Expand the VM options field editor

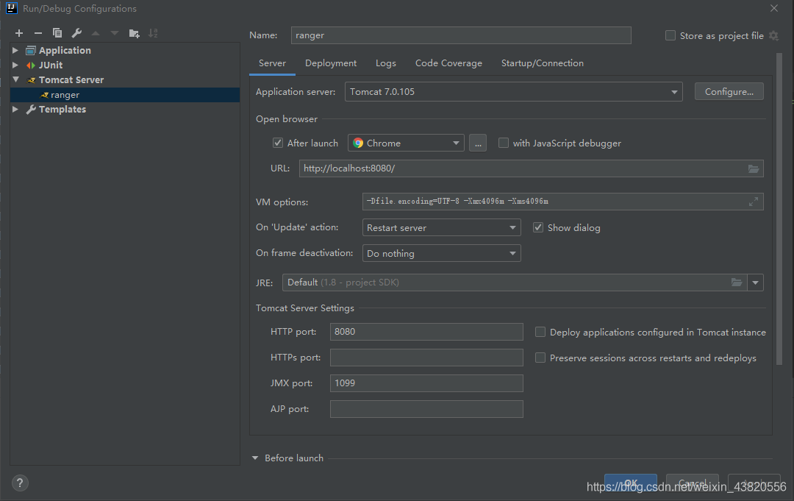[x=754, y=202]
